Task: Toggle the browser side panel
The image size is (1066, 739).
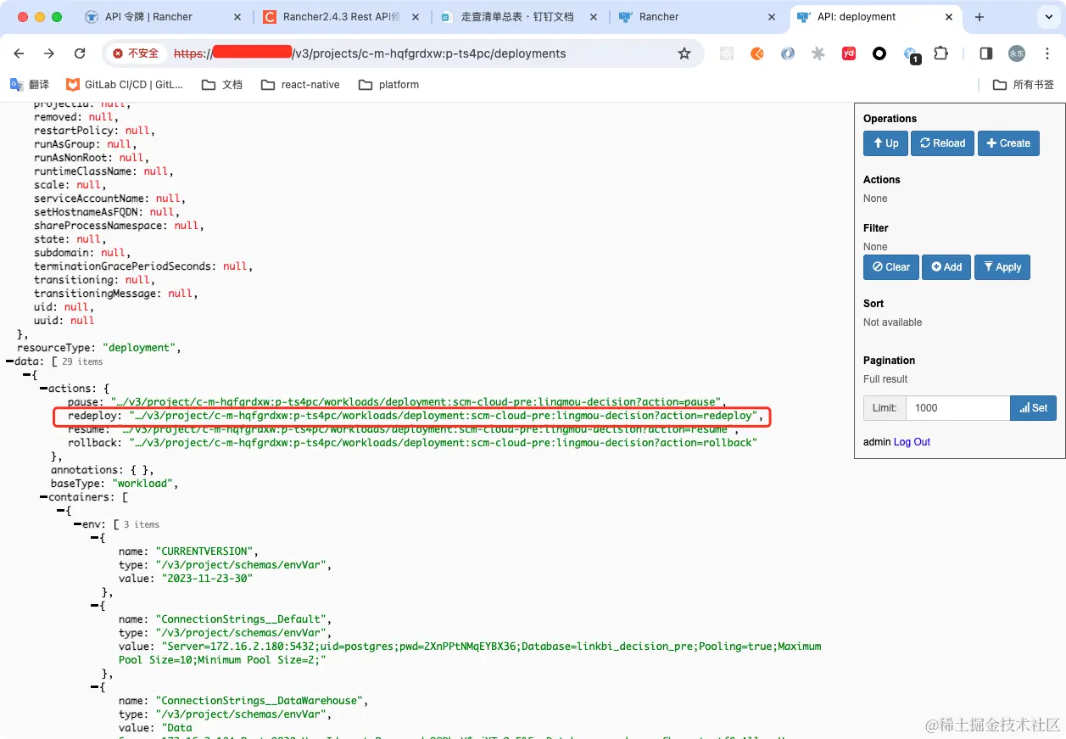Action: pos(985,53)
